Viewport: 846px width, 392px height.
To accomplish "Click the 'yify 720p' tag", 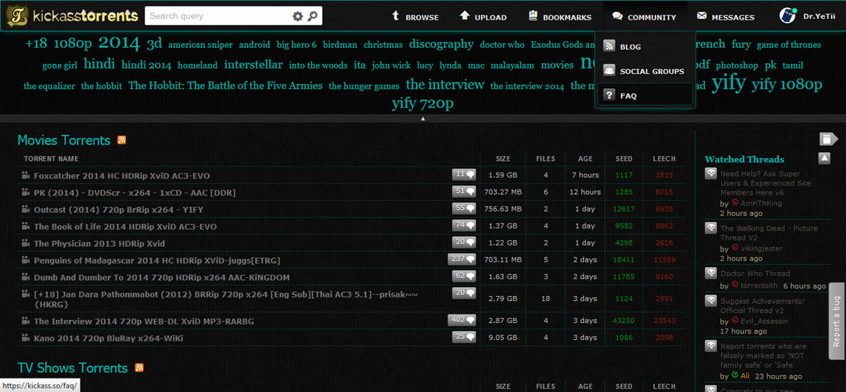I will (x=423, y=104).
